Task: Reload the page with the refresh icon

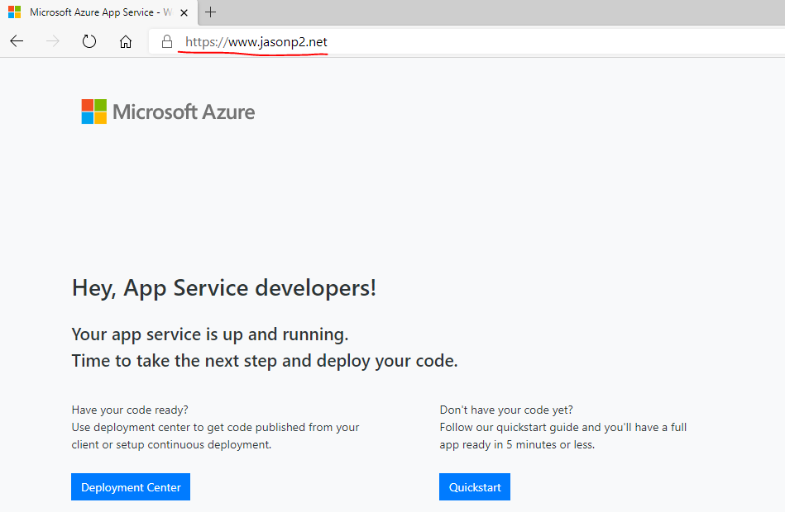Action: [89, 42]
